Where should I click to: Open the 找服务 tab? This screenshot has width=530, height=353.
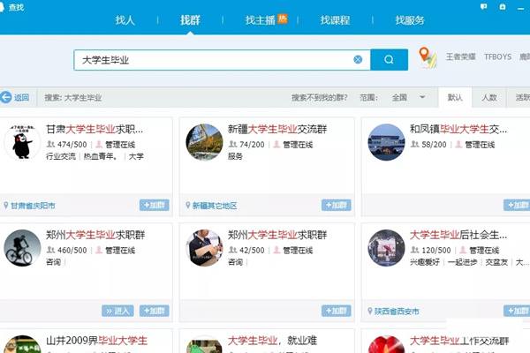click(410, 19)
